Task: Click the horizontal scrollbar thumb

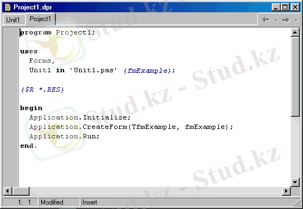Action: click(21, 191)
